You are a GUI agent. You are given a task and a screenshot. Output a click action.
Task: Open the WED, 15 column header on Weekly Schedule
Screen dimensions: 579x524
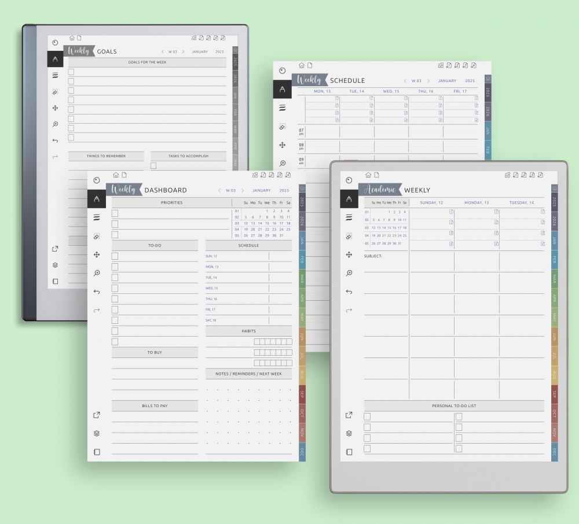(x=391, y=91)
